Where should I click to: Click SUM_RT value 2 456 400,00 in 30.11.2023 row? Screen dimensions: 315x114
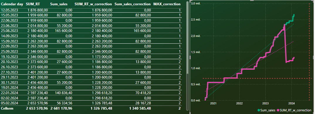pyautogui.click(x=38, y=82)
